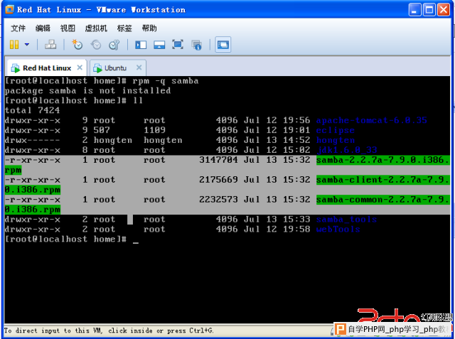Viewport: 455px width, 339px height.
Task: Open the 视图 (View) menu
Action: [68, 28]
